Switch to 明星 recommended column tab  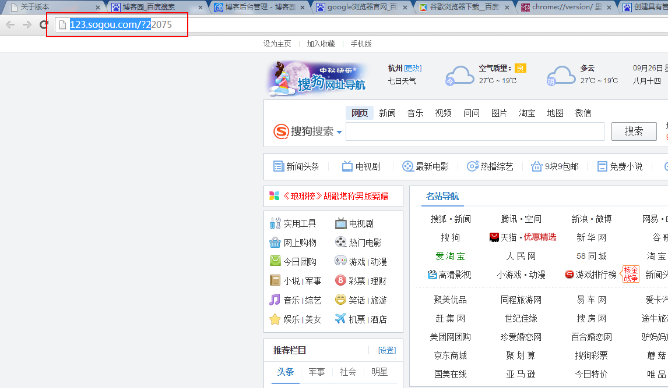(x=379, y=372)
